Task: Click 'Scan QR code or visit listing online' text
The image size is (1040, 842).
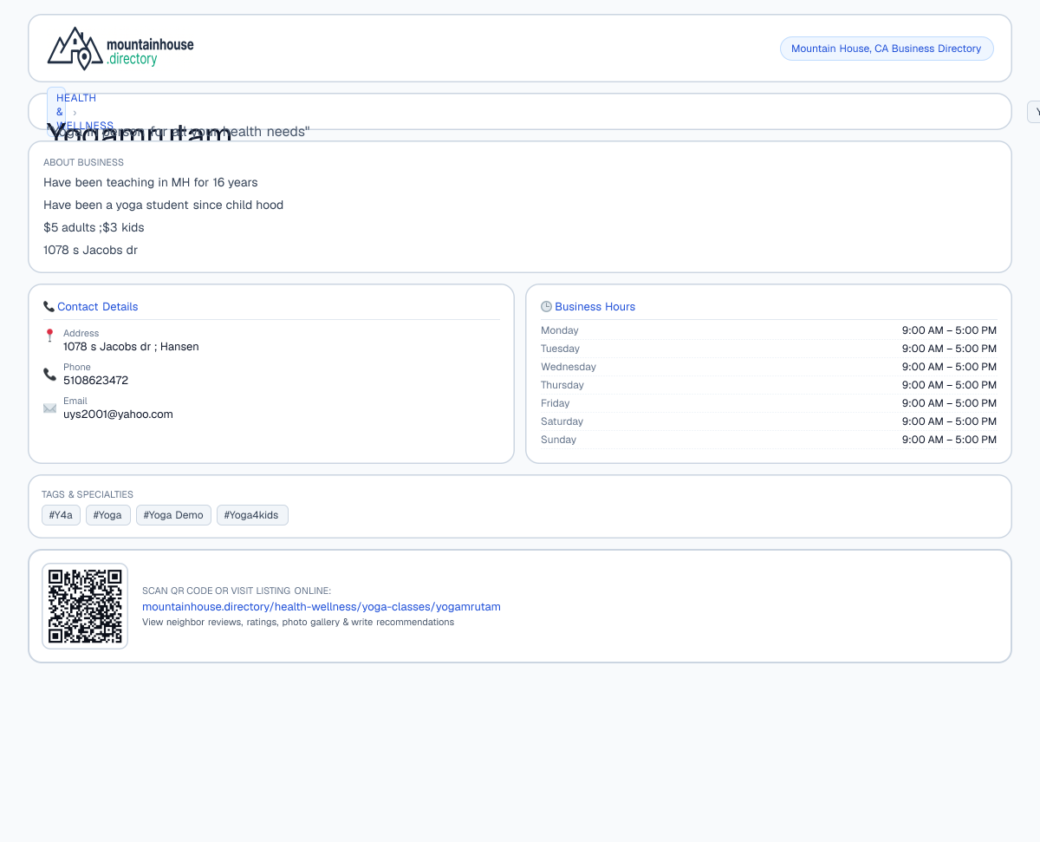Action: coord(237,591)
